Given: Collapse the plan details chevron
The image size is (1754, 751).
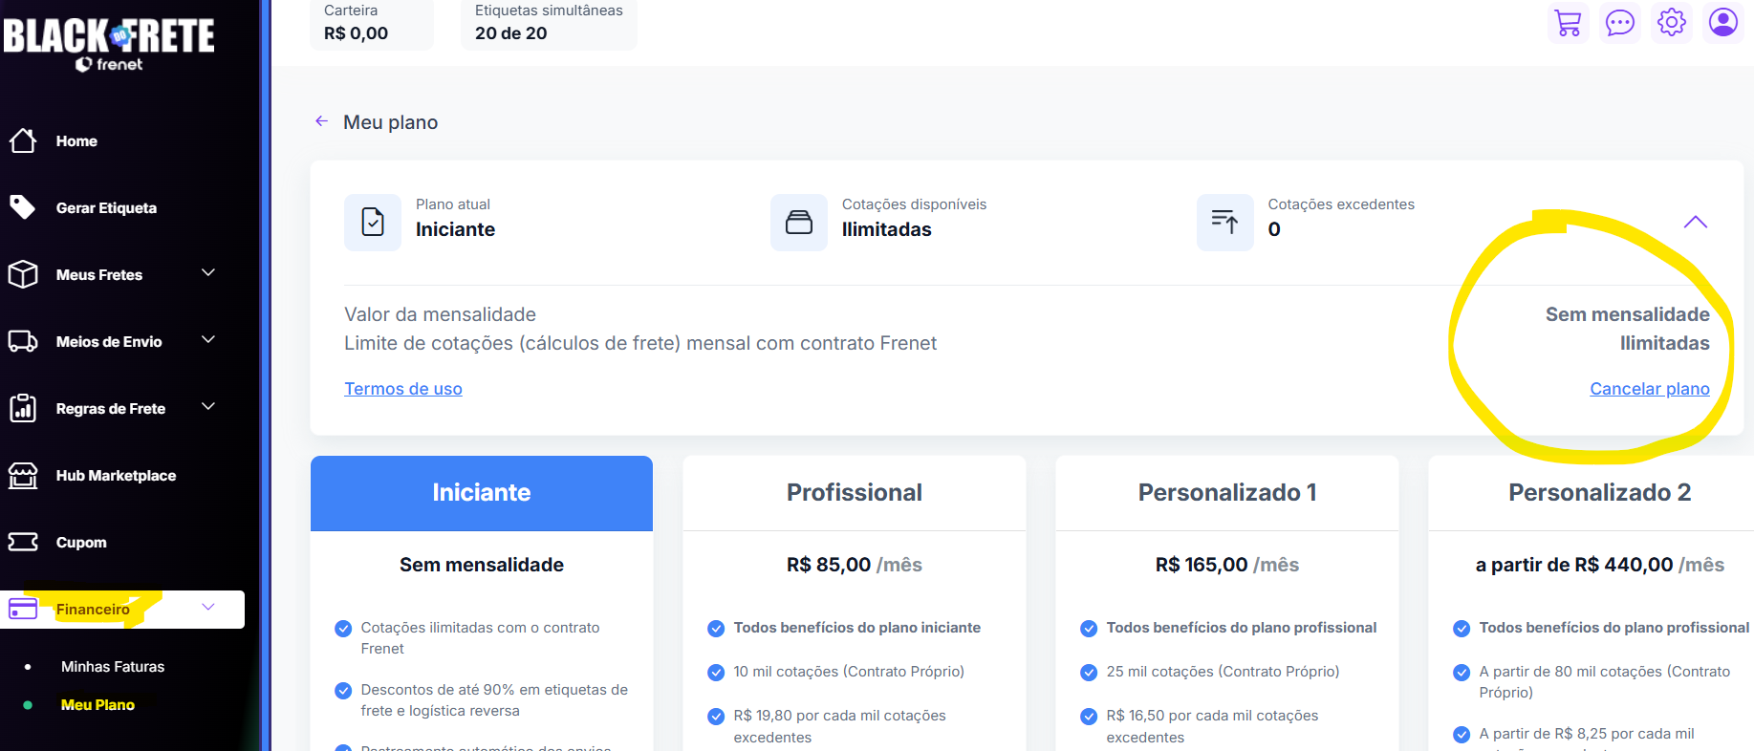Looking at the screenshot, I should click(1695, 223).
